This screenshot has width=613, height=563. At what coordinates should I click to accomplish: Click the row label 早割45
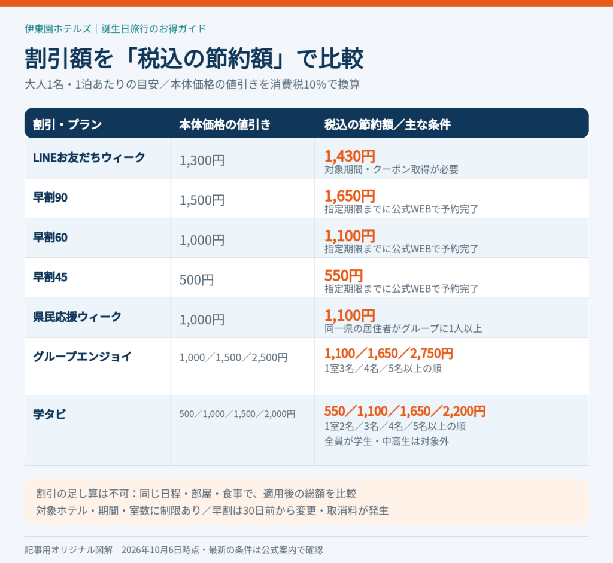tap(50, 277)
